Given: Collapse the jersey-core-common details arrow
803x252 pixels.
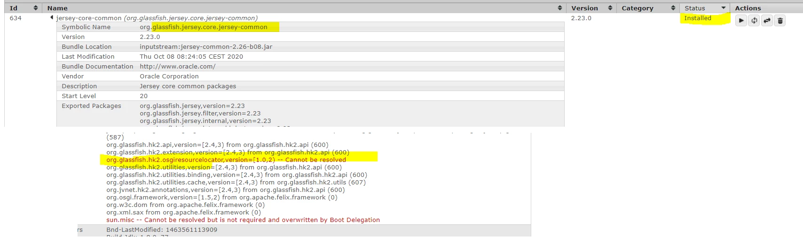Looking at the screenshot, I should tap(51, 18).
